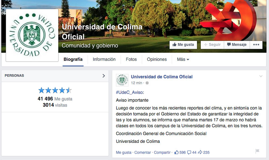Expand the Más dropdown menu
Viewport: 269px width, 160px height.
click(183, 59)
